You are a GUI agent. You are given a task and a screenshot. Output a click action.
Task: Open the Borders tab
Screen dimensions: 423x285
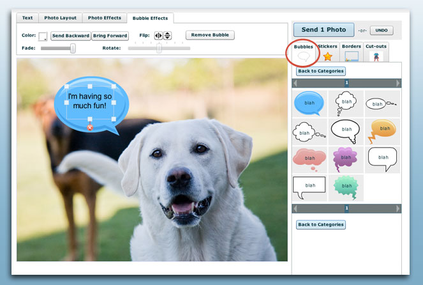352,52
